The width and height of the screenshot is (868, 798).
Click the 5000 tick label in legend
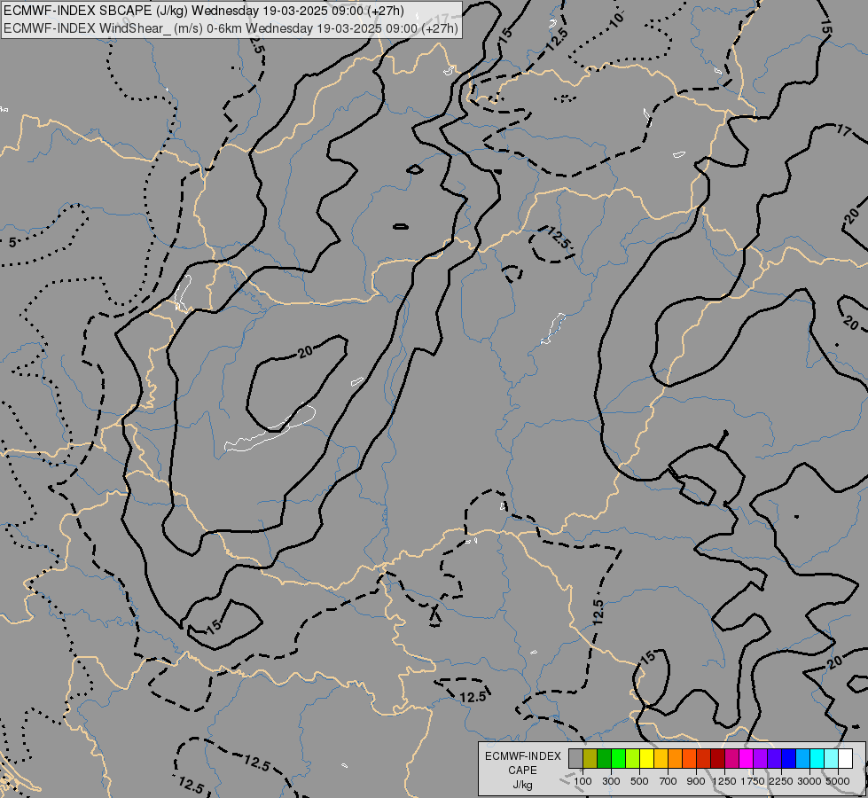pos(838,781)
